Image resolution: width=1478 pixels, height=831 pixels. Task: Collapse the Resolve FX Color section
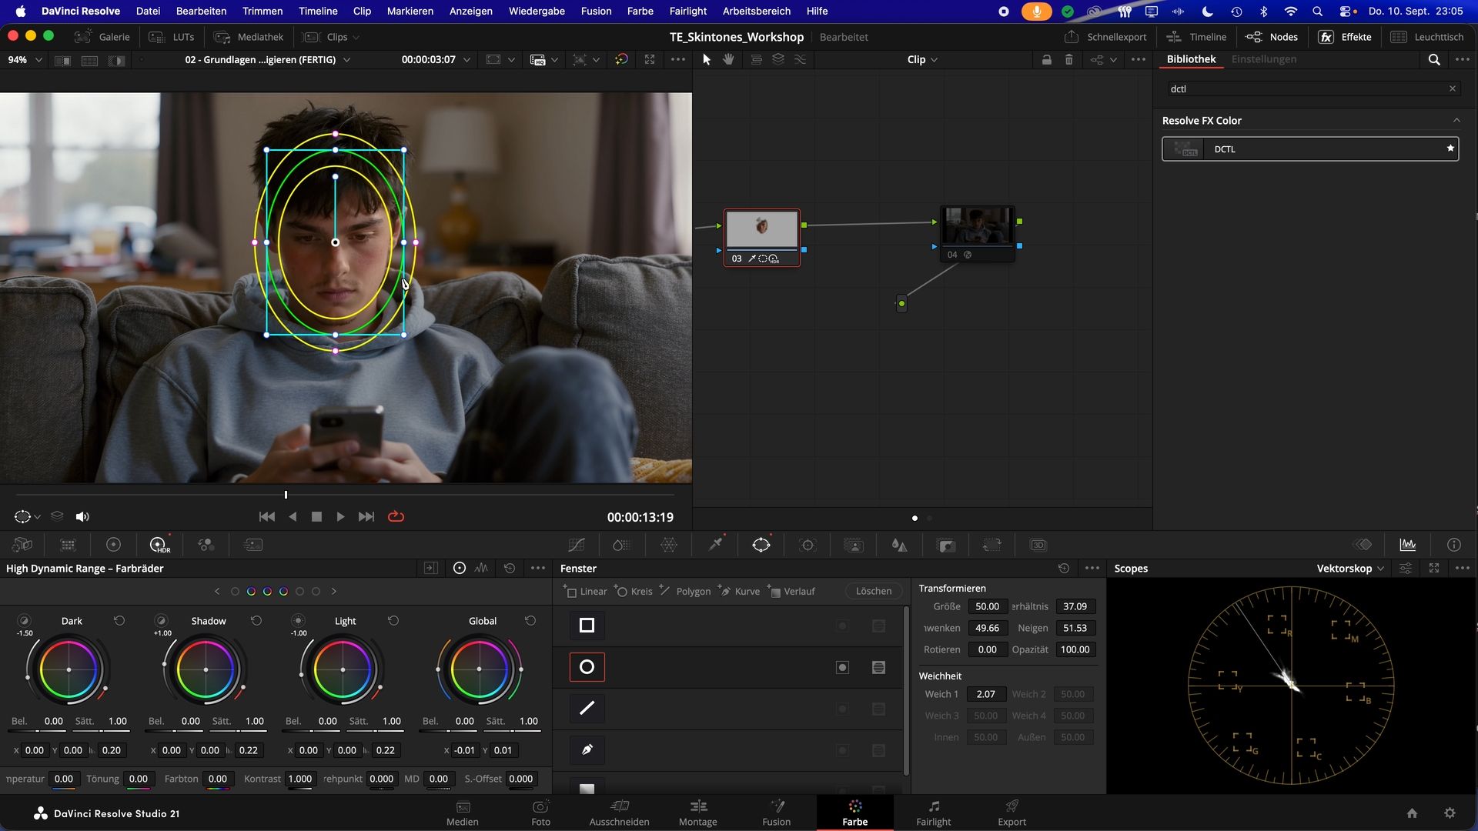1456,121
